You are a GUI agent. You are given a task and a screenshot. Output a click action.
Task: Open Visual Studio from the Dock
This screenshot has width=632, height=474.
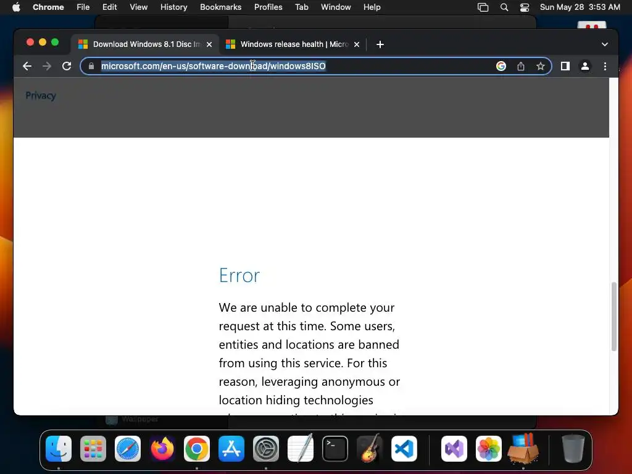pos(454,449)
